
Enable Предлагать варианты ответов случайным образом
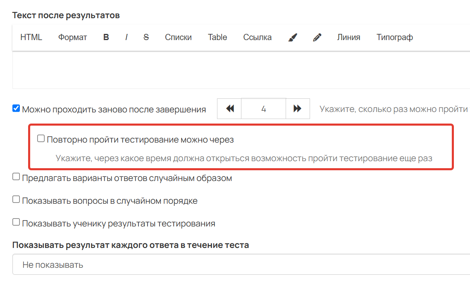(16, 177)
